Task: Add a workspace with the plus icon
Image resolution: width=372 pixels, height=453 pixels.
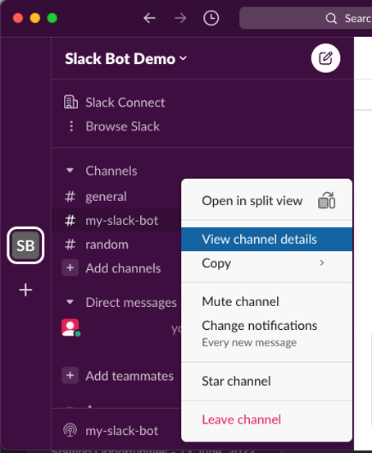Action: click(25, 290)
